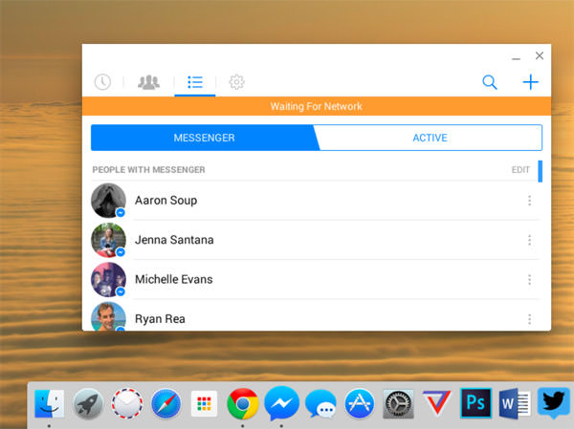Click the search magnifier icon

pos(490,82)
